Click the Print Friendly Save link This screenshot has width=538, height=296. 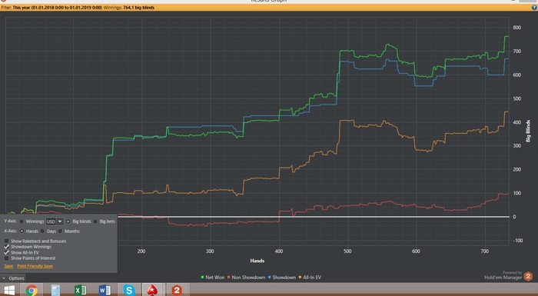[35, 266]
